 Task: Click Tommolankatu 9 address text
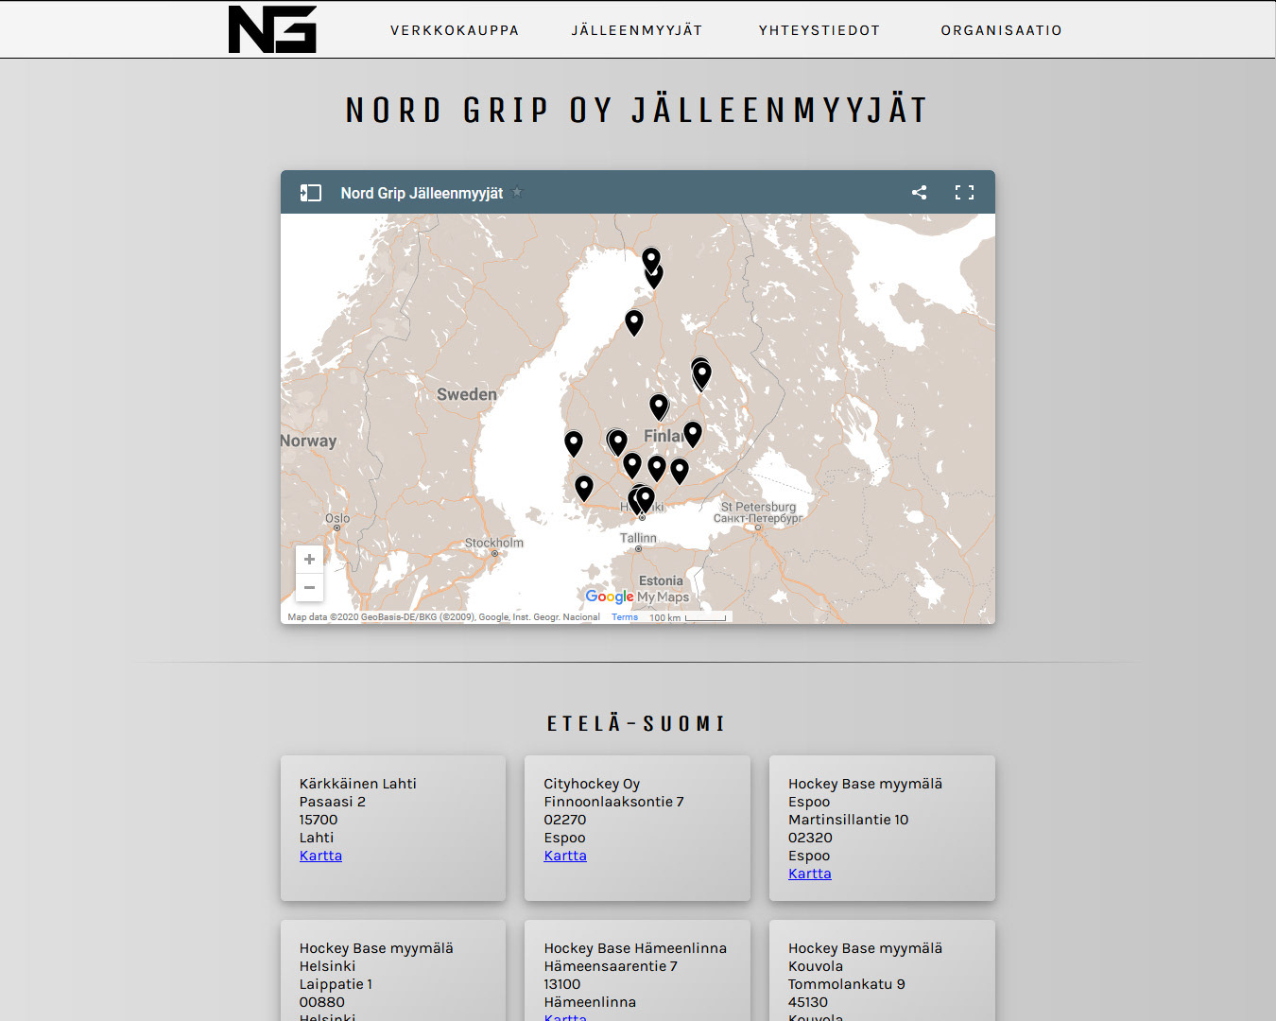pyautogui.click(x=847, y=984)
